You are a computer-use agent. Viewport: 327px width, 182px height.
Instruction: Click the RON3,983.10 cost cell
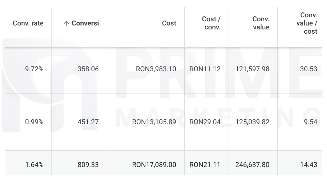[156, 69]
